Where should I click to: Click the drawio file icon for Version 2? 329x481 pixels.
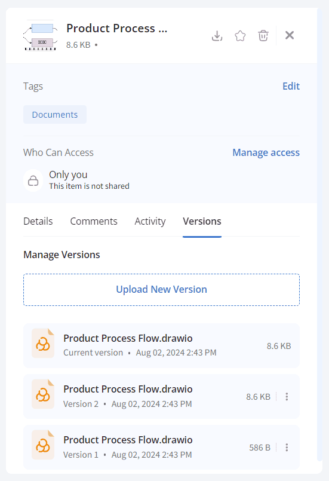click(x=43, y=394)
